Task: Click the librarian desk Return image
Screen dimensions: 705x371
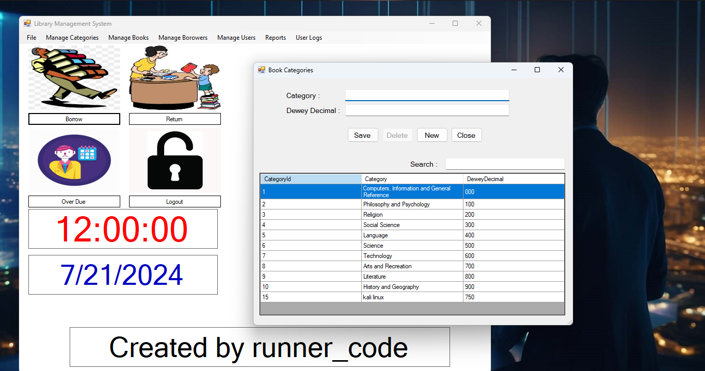Action: click(174, 77)
